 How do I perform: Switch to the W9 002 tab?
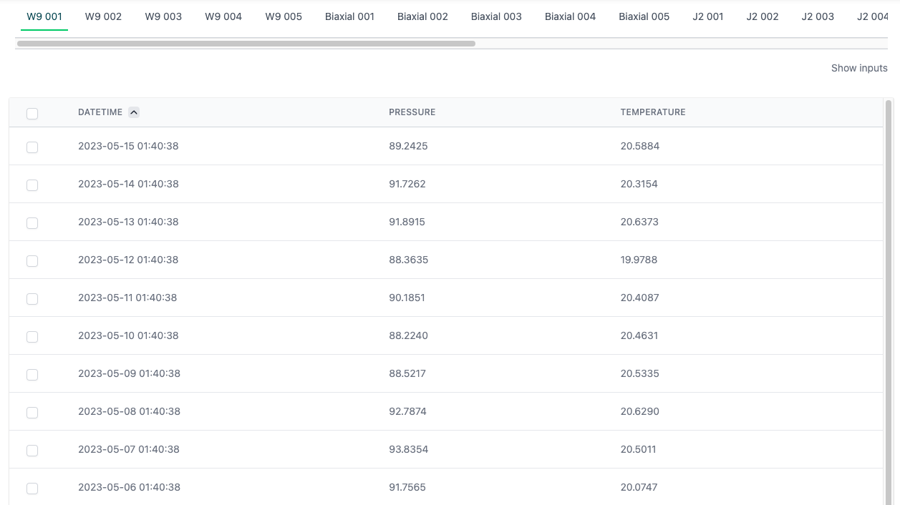tap(103, 16)
